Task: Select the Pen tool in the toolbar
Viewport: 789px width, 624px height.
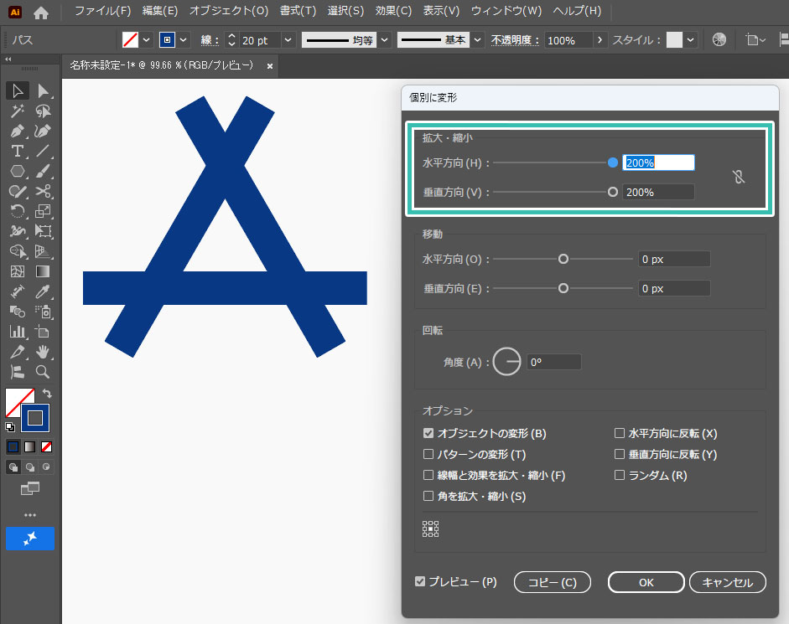Action: (17, 131)
